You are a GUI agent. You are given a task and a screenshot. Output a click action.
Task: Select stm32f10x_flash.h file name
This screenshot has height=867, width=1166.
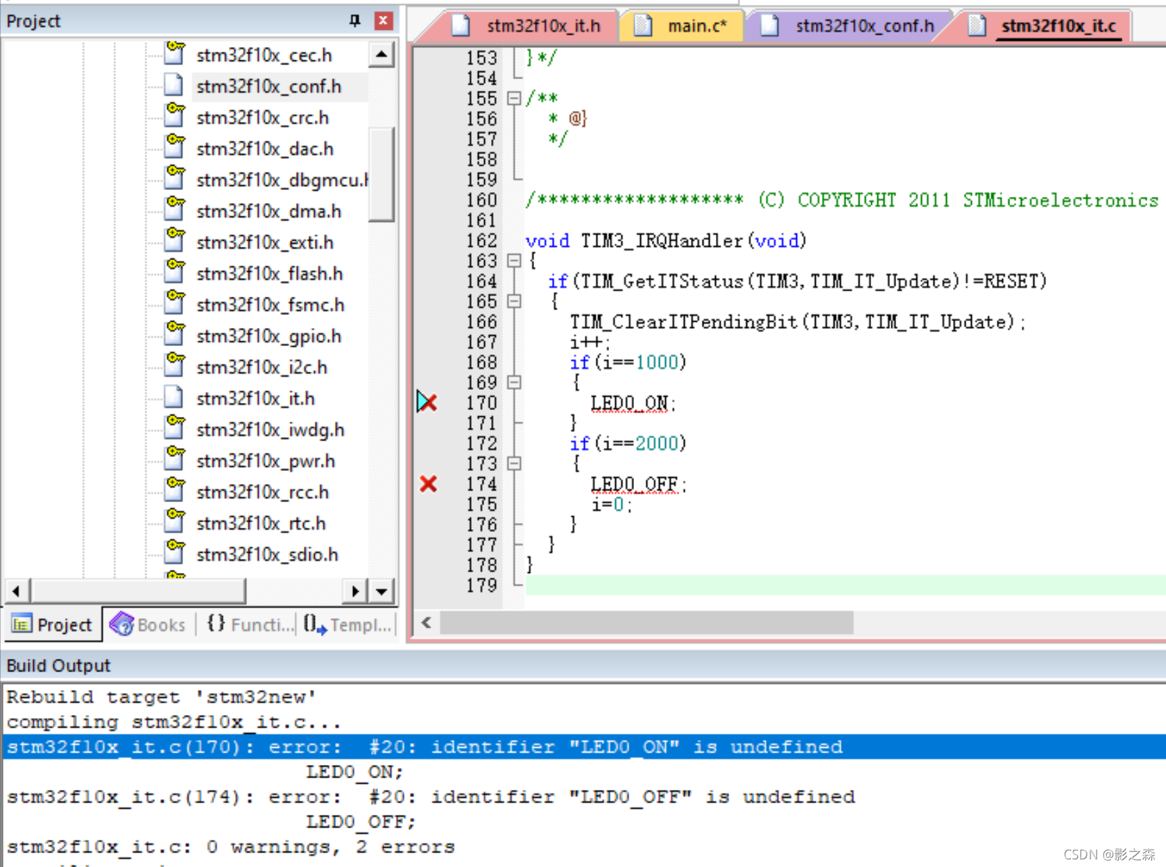click(269, 274)
